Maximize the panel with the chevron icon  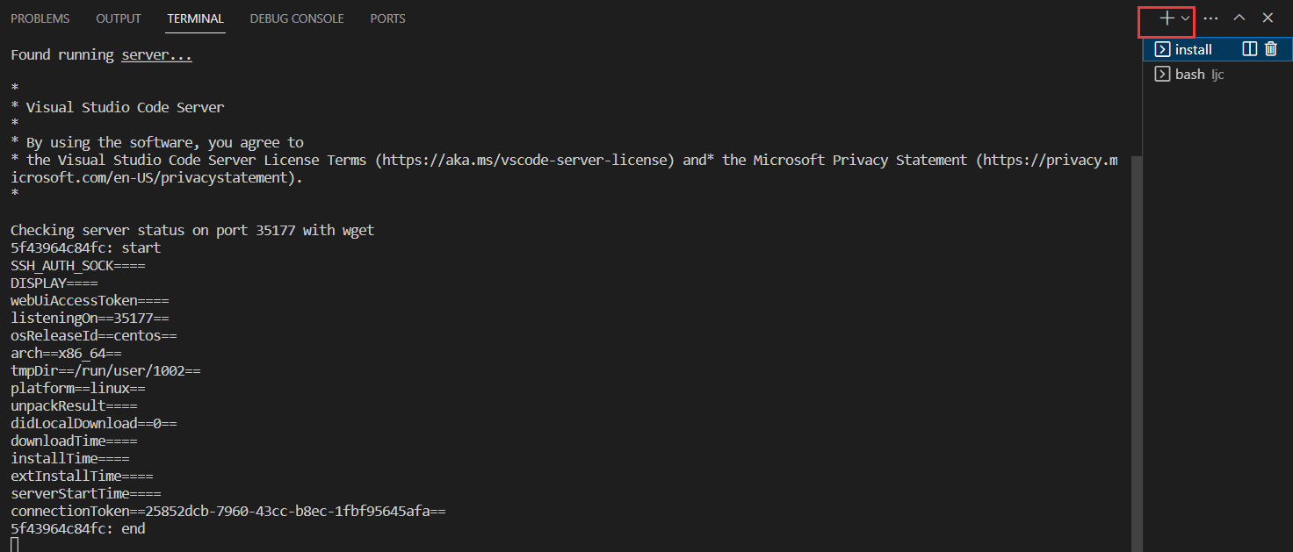click(1239, 18)
